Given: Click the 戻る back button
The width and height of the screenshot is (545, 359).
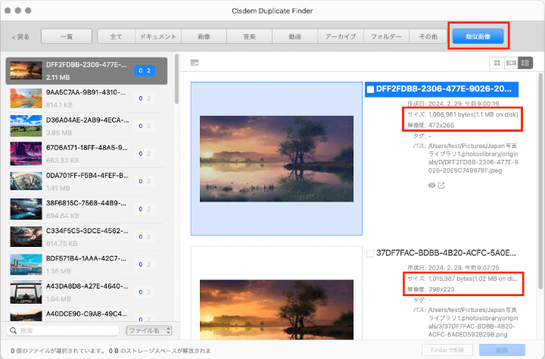Looking at the screenshot, I should [20, 36].
